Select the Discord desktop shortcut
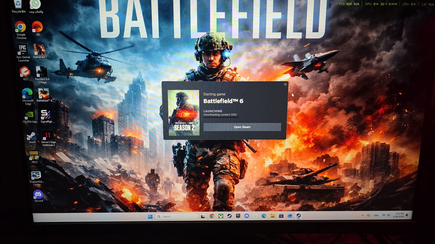 (38, 196)
